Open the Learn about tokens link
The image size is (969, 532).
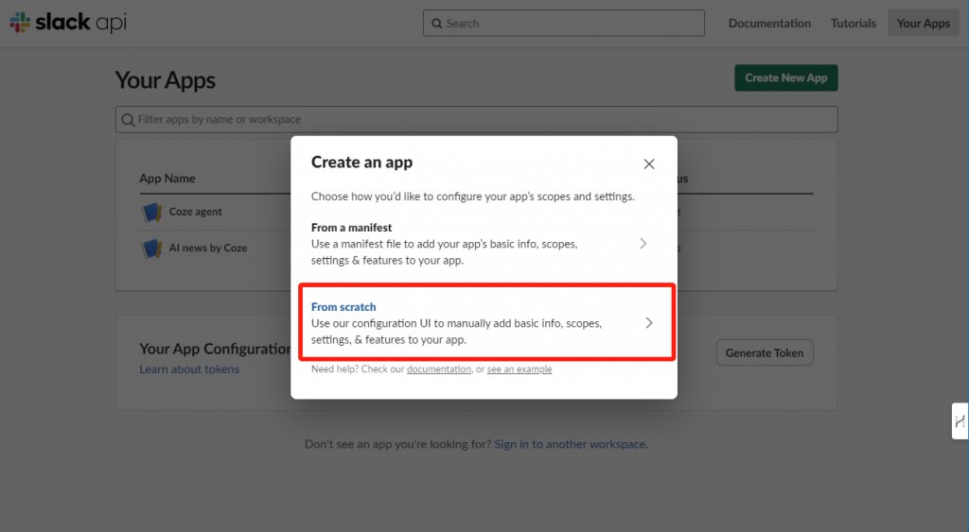(189, 369)
